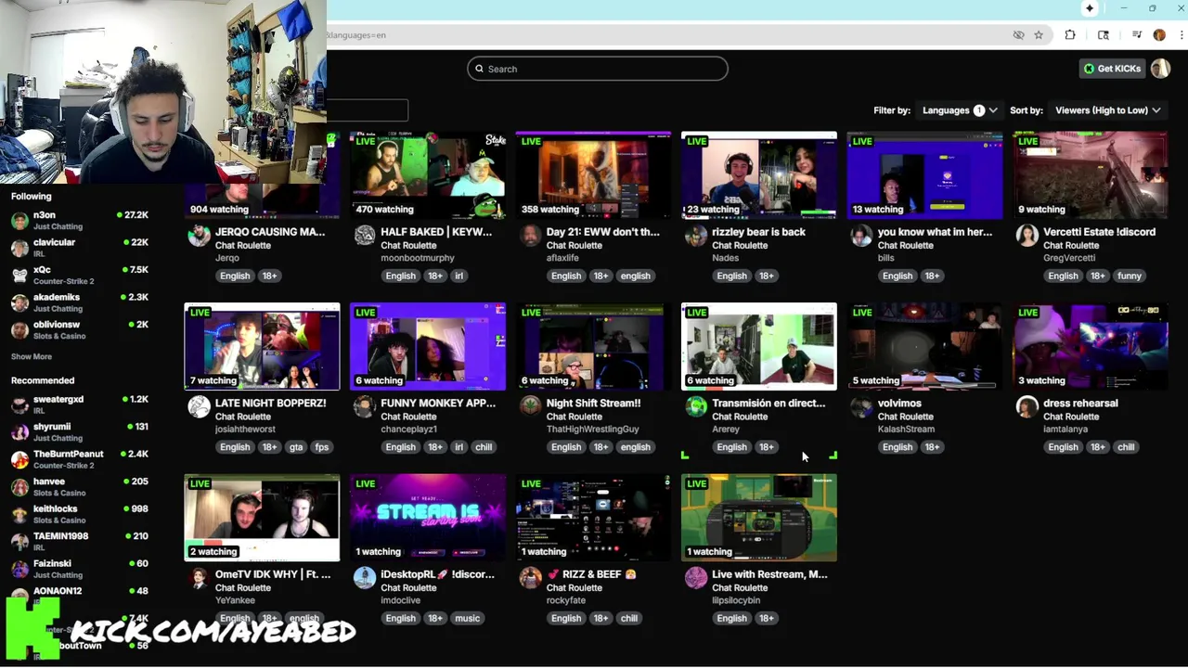Open Transmisión en direct... stream thumbnail

[759, 346]
